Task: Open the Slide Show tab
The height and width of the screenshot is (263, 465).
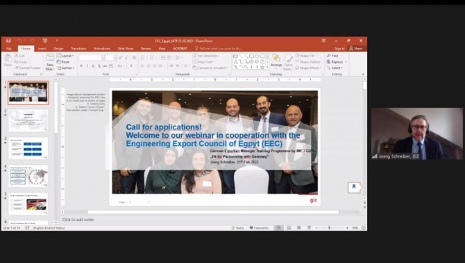Action: click(126, 48)
